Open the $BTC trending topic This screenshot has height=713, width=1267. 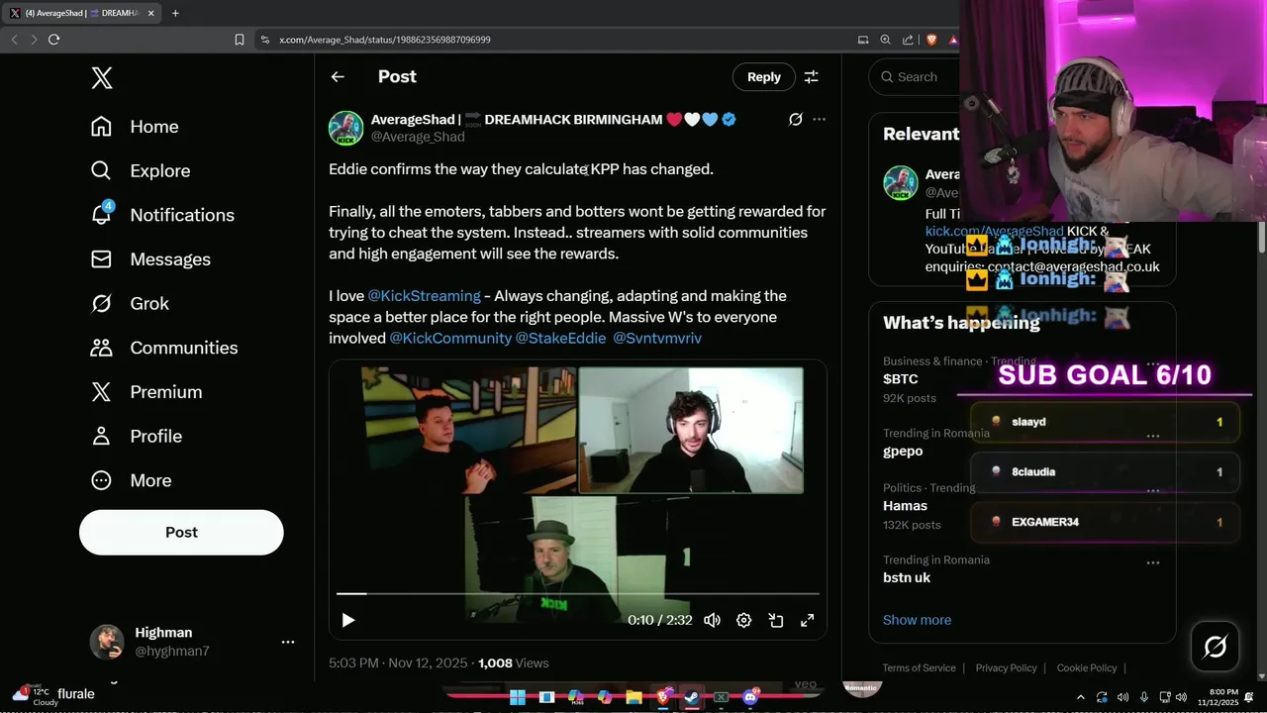(901, 379)
